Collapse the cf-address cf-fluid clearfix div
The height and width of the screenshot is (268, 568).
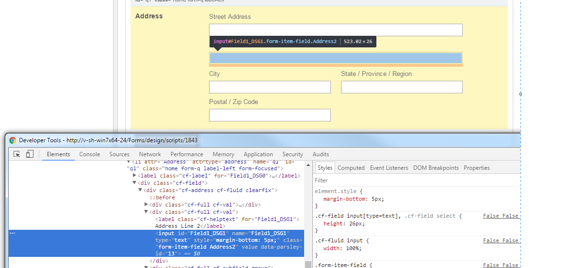141,190
